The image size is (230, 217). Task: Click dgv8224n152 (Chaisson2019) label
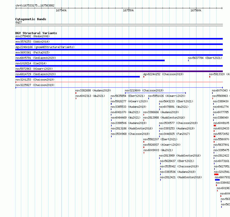pos(163,74)
